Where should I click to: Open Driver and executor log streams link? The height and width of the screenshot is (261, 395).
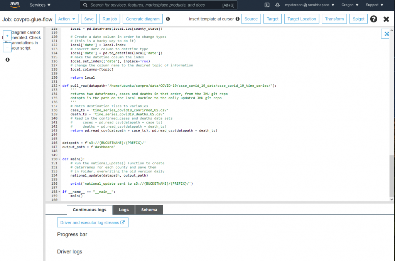pos(93,222)
